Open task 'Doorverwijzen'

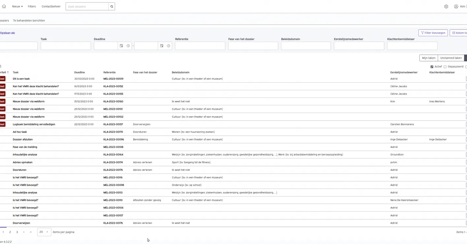point(21,223)
